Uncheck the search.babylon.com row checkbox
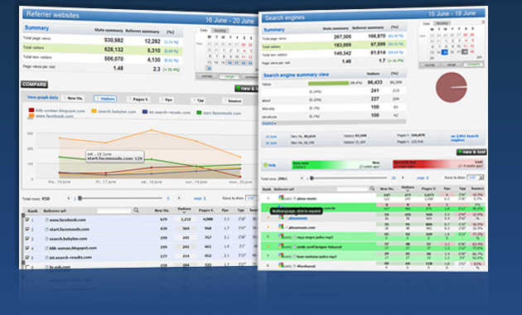522x315 pixels. click(27, 239)
